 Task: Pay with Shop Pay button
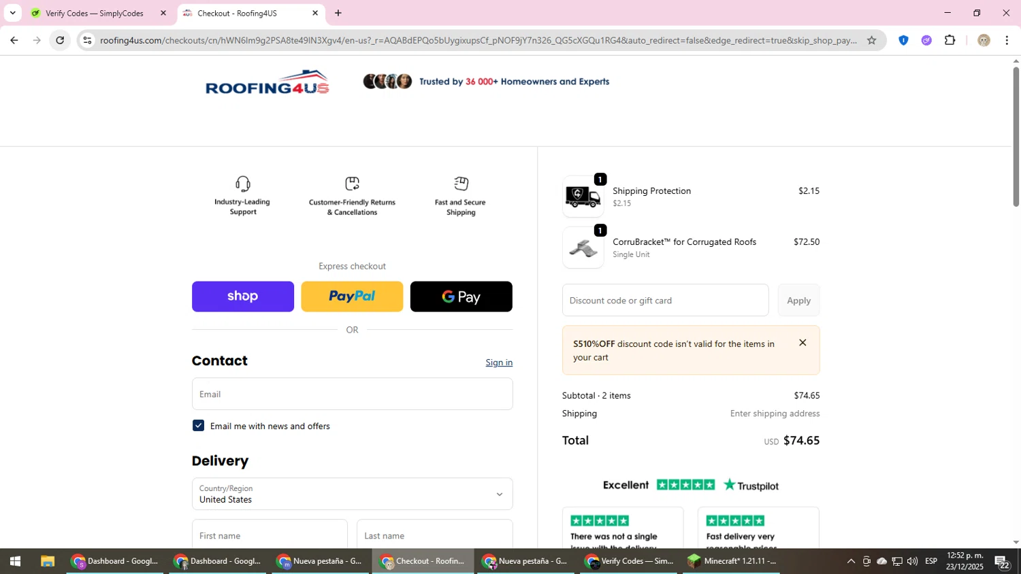[x=243, y=297]
